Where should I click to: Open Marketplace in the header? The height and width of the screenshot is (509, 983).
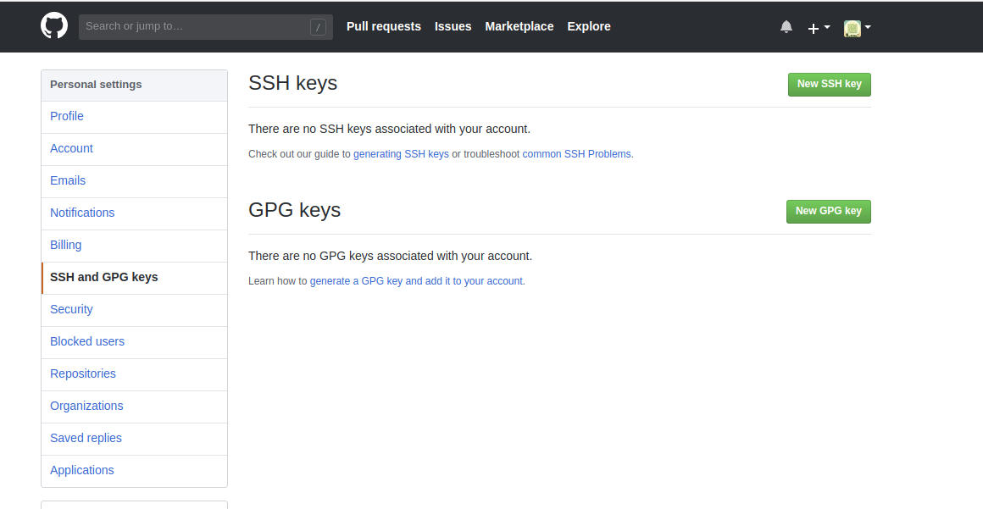pos(519,26)
